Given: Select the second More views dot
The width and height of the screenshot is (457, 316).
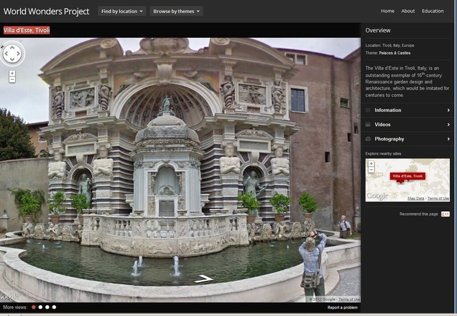Looking at the screenshot, I should click(40, 307).
